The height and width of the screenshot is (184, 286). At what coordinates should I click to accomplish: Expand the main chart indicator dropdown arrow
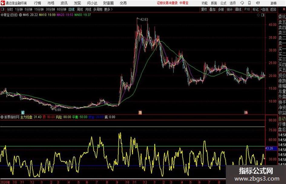click(x=21, y=15)
